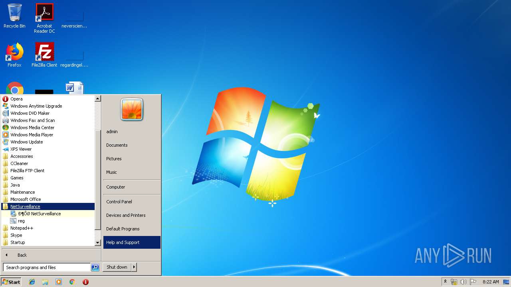511x287 pixels.
Task: Collapse the NetSurveillance folder
Action: [x=48, y=206]
